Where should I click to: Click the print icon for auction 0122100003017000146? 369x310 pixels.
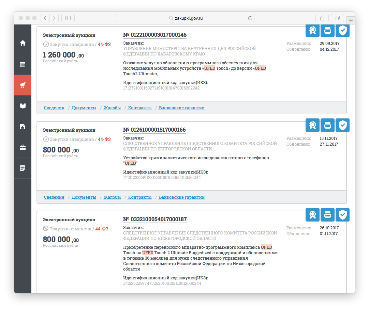coord(327,31)
